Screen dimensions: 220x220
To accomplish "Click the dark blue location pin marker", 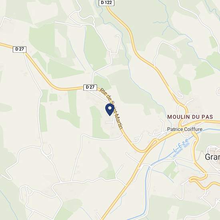I will coord(110,110).
